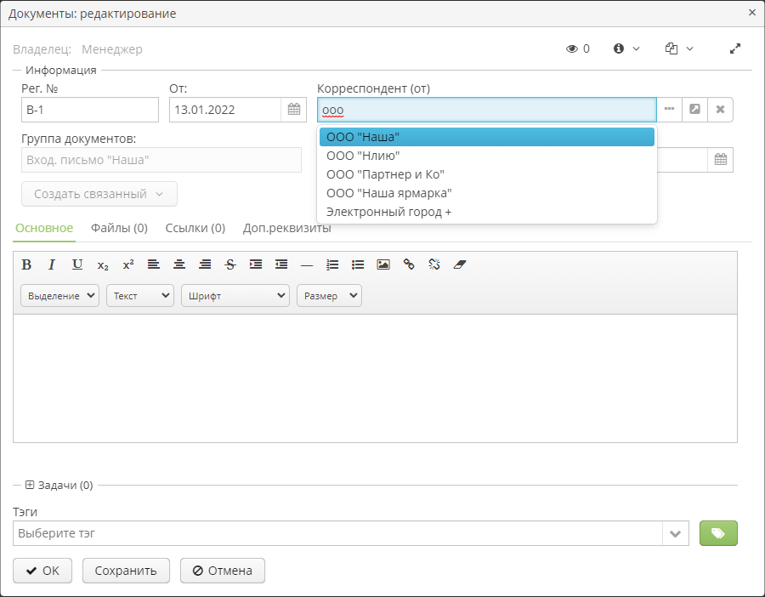Image resolution: width=765 pixels, height=597 pixels.
Task: Click the Рег. № input field
Action: click(90, 110)
